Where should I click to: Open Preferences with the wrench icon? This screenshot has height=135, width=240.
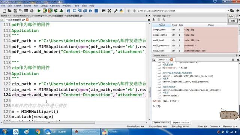115,11
